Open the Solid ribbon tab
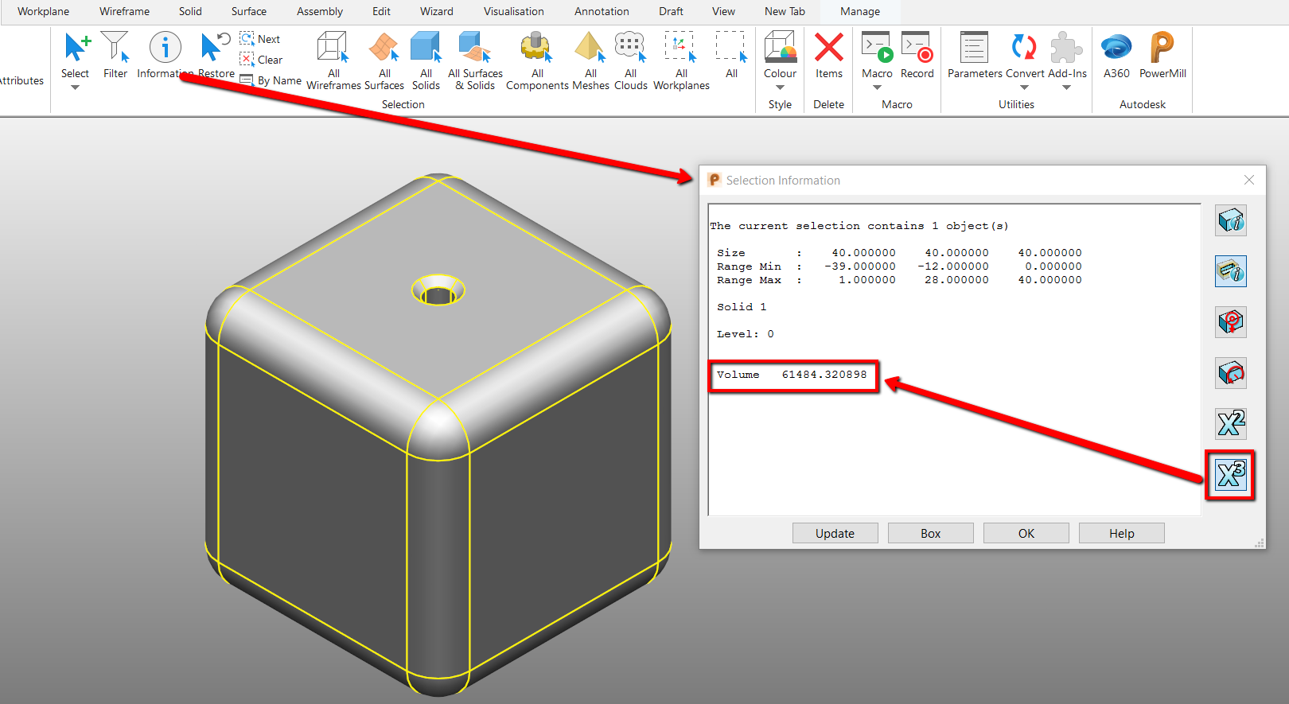The image size is (1289, 704). tap(190, 11)
